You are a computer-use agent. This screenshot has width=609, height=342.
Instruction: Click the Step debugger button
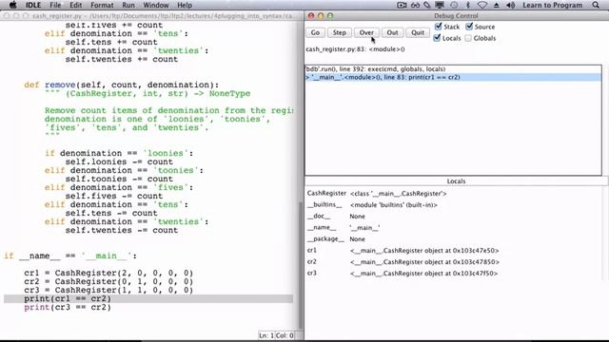click(339, 32)
